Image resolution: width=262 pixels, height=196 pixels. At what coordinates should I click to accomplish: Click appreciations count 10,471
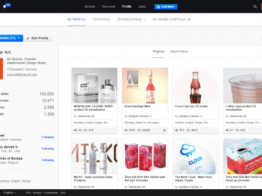[48, 101]
